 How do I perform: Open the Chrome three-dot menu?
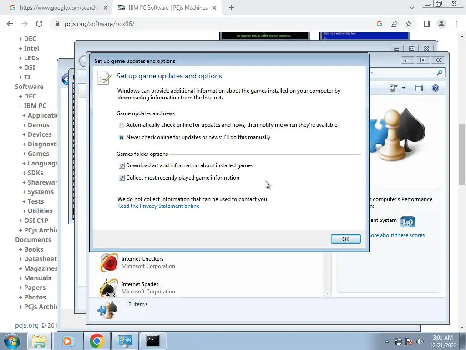(x=456, y=24)
